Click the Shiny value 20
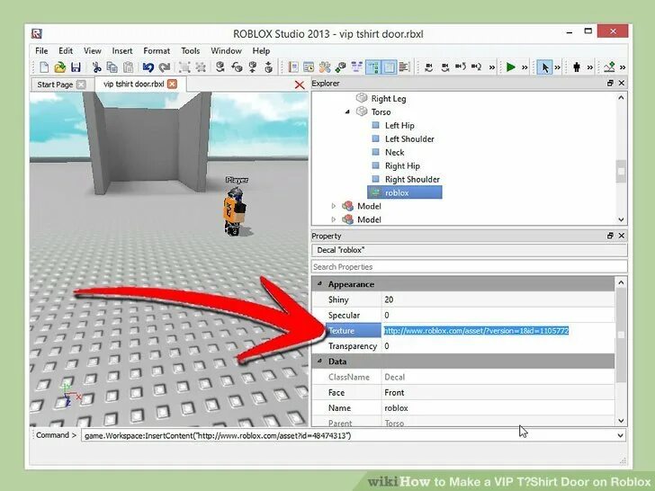Viewport: 655px width, 491px height. pos(498,299)
